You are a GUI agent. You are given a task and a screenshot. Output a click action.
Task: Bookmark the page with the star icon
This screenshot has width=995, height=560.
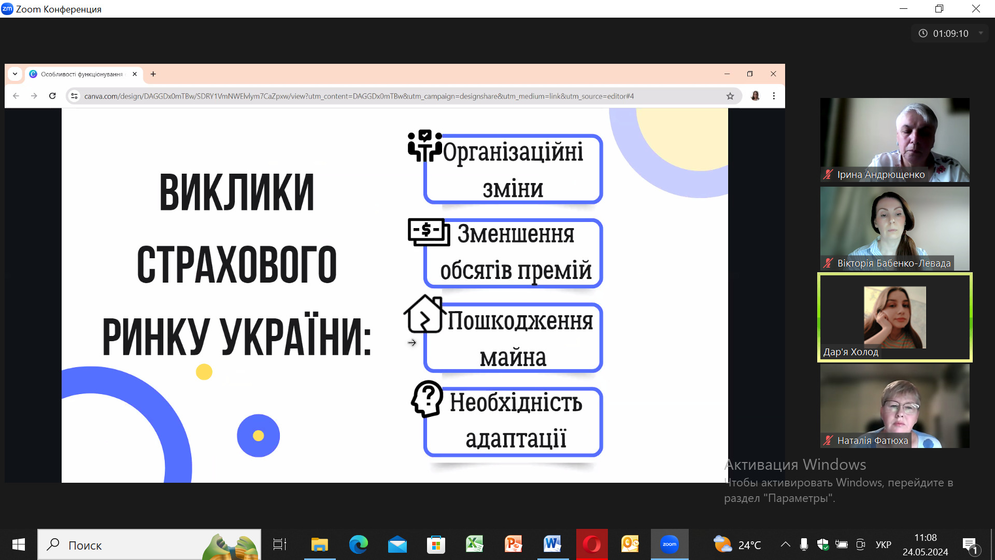coord(730,96)
